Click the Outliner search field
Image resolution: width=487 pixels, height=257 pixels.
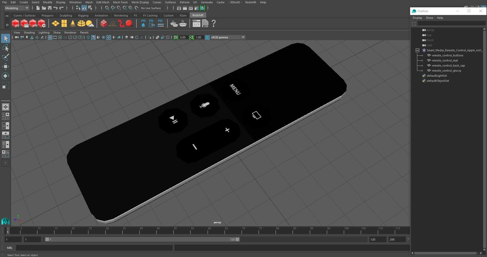pos(451,23)
